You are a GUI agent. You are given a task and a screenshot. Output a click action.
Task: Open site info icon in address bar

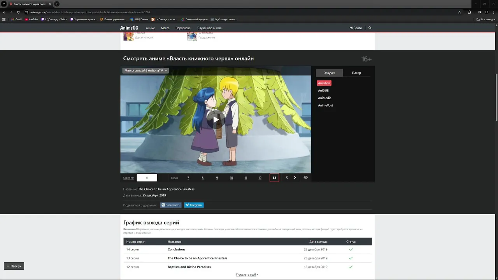tap(27, 12)
